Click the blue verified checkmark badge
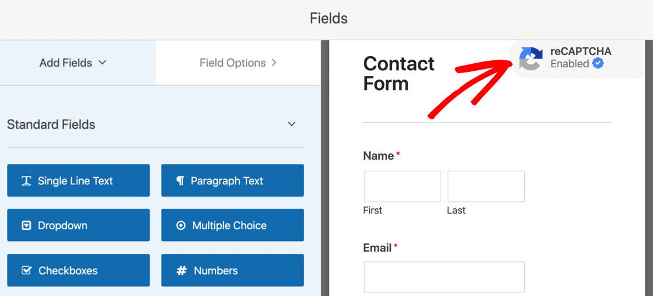 [x=597, y=64]
